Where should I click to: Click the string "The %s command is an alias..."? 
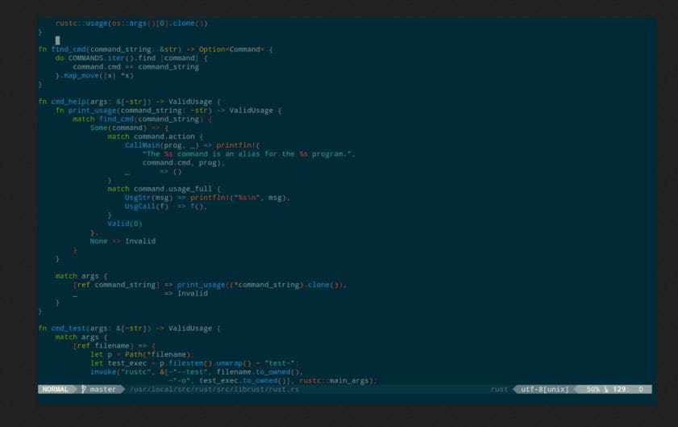click(x=247, y=153)
